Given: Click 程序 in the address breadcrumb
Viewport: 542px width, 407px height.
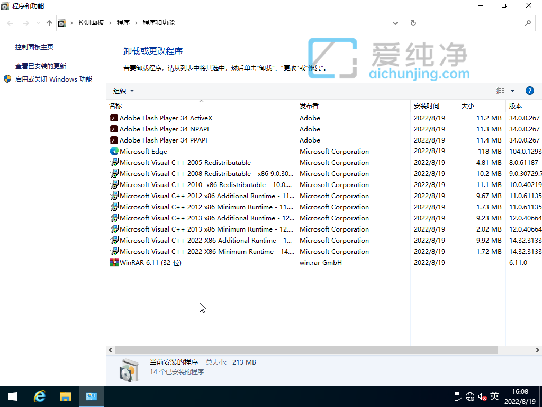Looking at the screenshot, I should pos(123,23).
